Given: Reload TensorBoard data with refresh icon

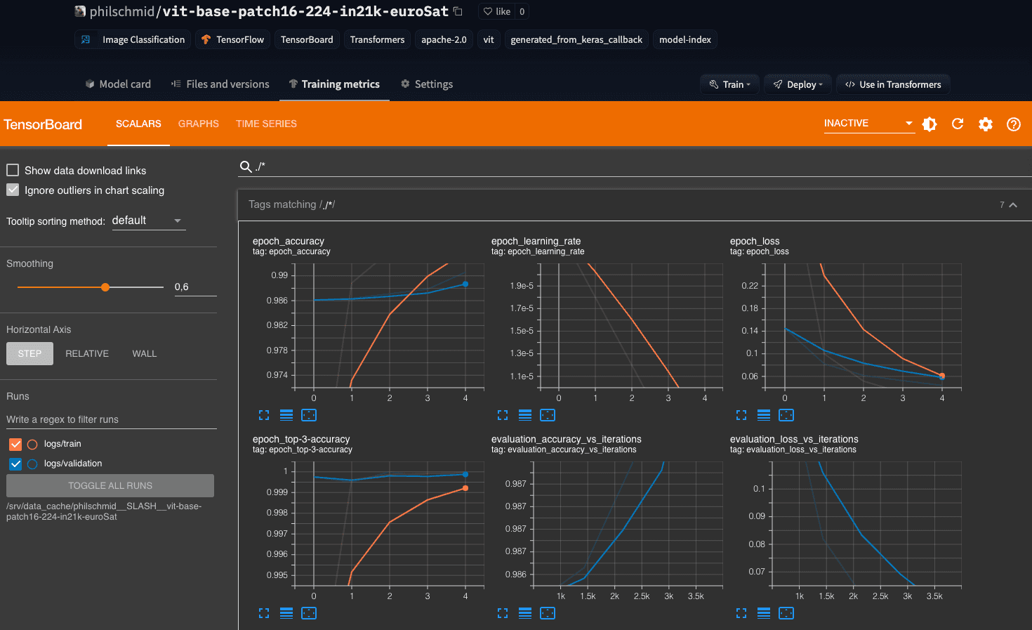Looking at the screenshot, I should coord(958,124).
